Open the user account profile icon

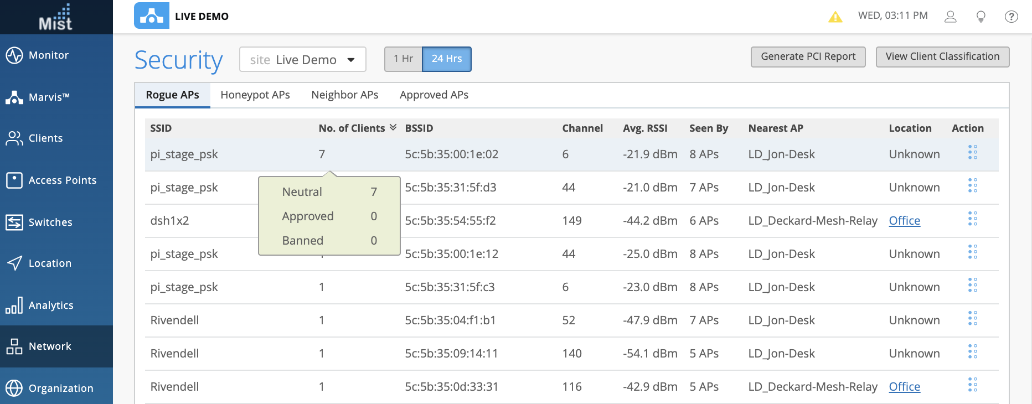tap(950, 17)
